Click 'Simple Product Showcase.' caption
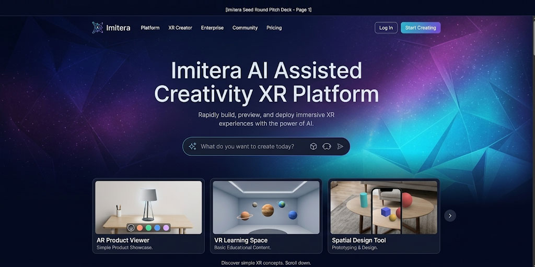The image size is (535, 267). (124, 248)
